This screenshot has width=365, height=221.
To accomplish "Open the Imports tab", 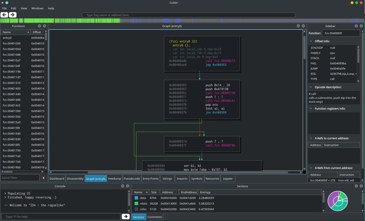I will [182, 178].
